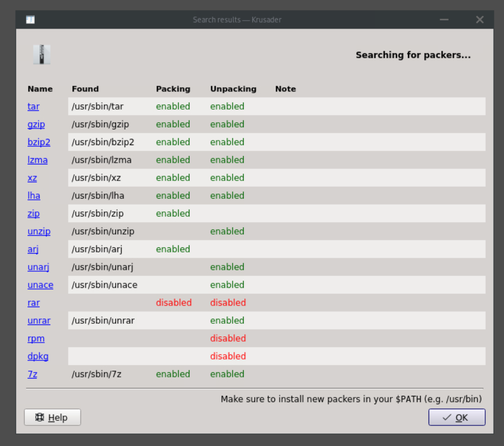Click rar's disabled Packing status
The image size is (504, 446).
[174, 303]
